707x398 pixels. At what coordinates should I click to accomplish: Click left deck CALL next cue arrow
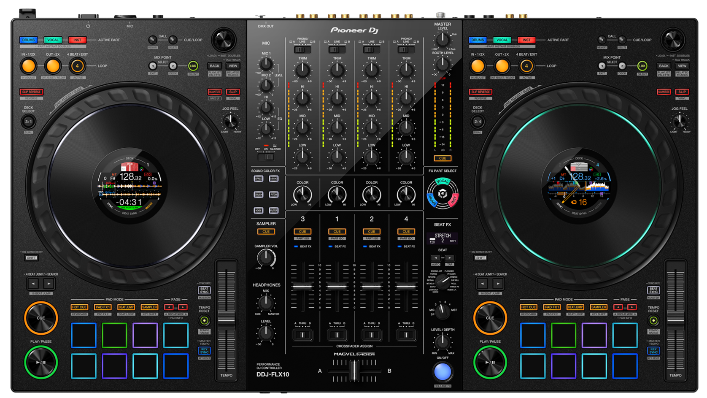click(173, 40)
